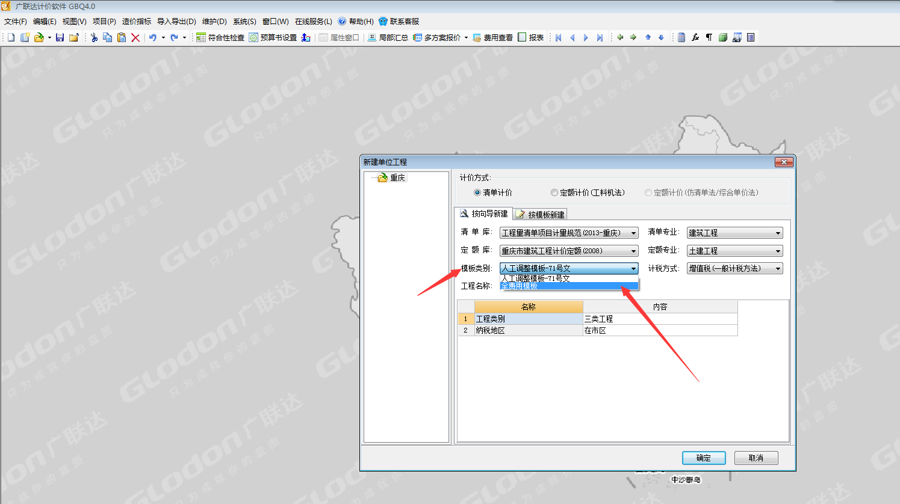Viewport: 900px width, 504px height.
Task: Open the 帮助(H) menu
Action: (x=356, y=22)
